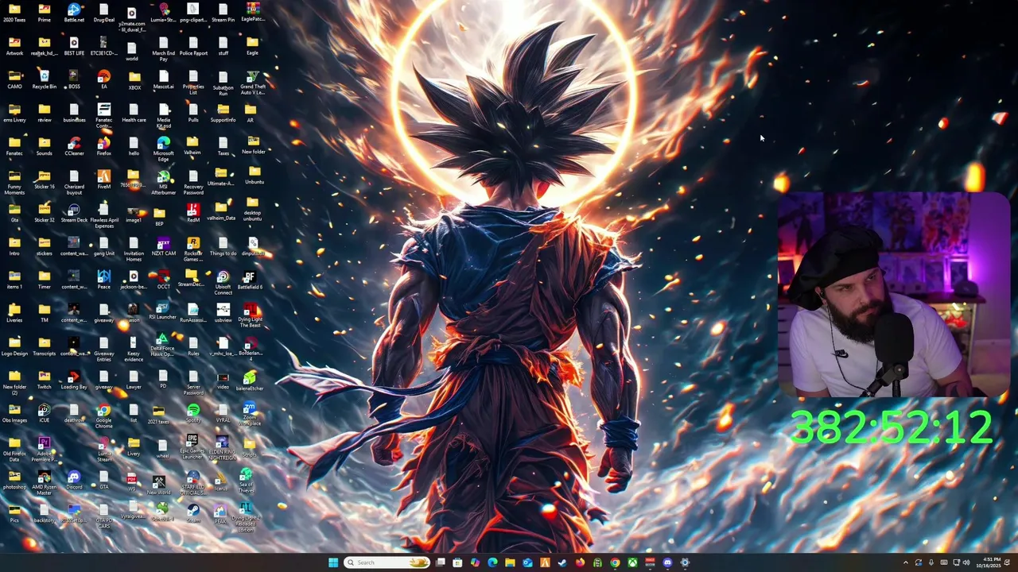Select the Lumia Stream shortcut
This screenshot has height=572, width=1018.
[x=103, y=450]
